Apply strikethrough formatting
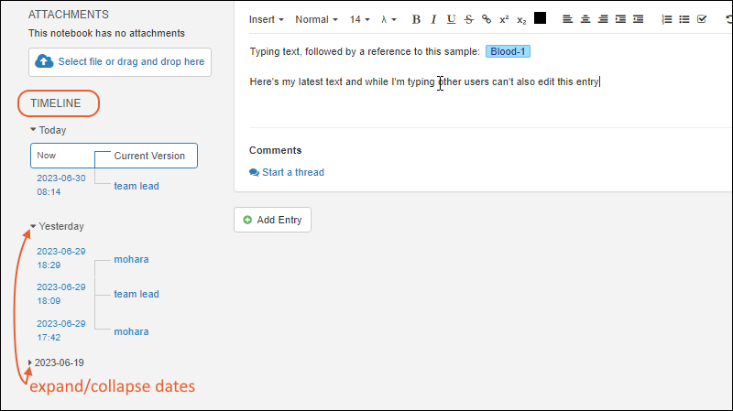Viewport: 733px width, 411px height. [469, 19]
